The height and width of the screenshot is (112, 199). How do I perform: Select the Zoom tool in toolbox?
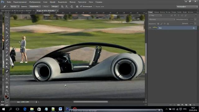point(7,91)
